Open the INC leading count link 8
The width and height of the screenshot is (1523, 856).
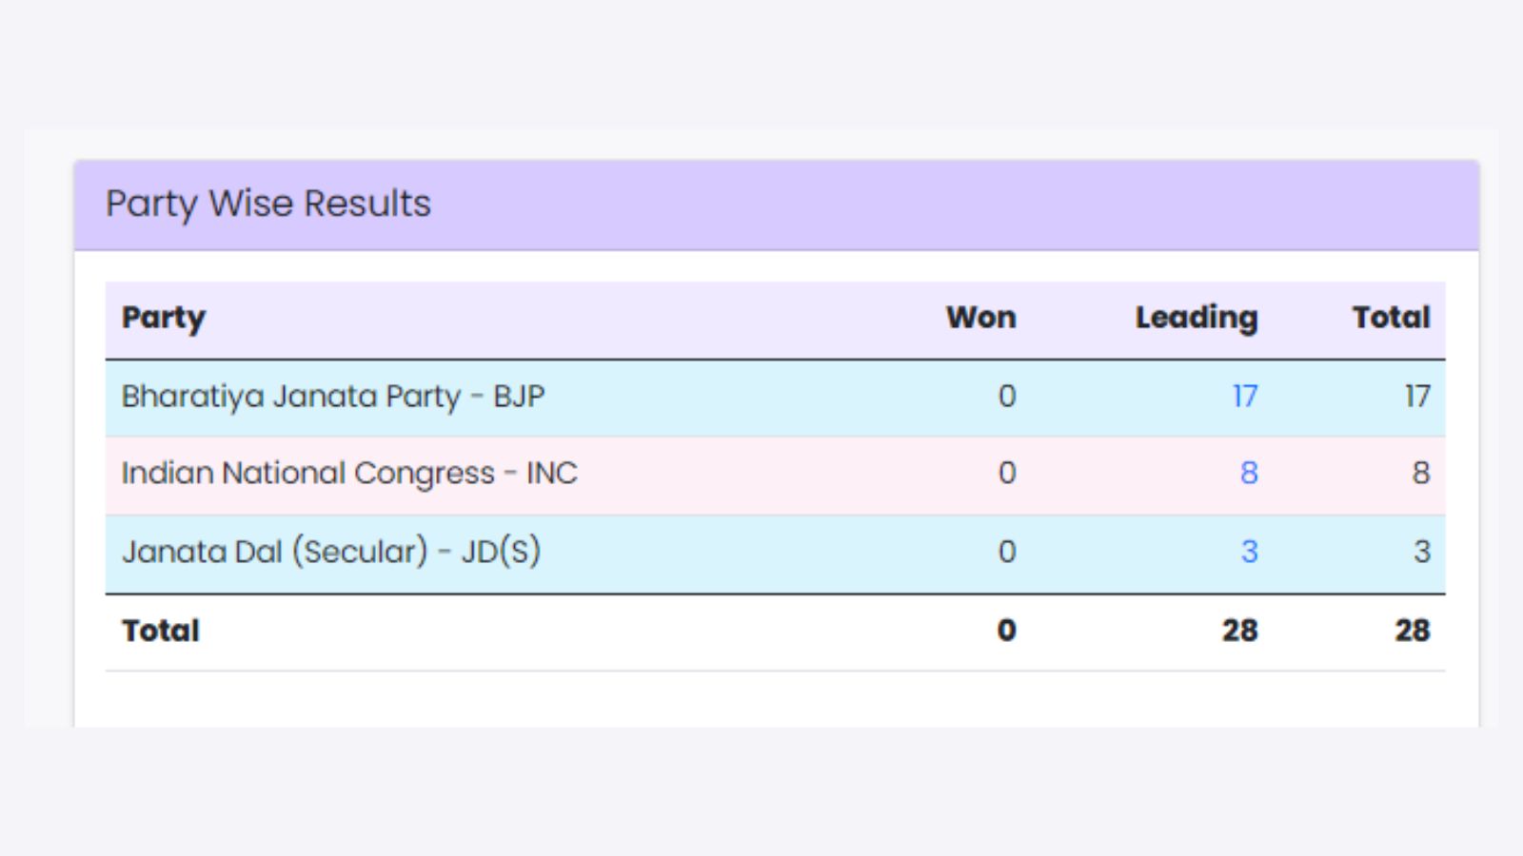tap(1249, 473)
